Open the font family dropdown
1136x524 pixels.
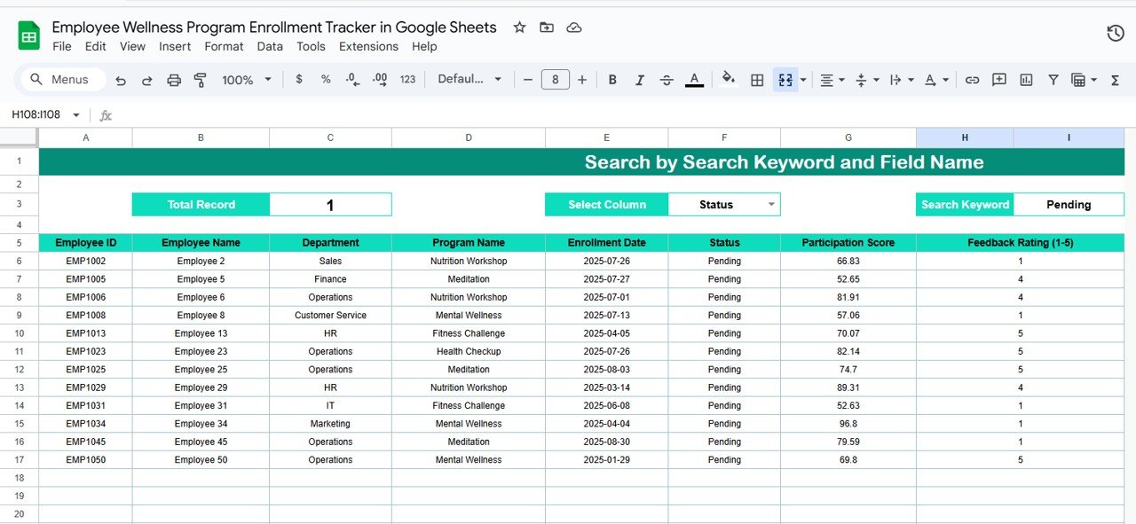coord(469,80)
